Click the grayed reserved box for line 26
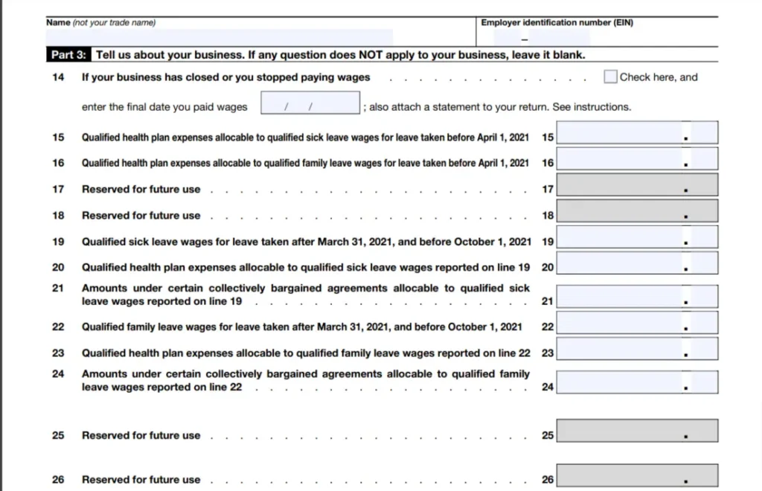Viewport: 762px width, 491px height. (x=637, y=475)
